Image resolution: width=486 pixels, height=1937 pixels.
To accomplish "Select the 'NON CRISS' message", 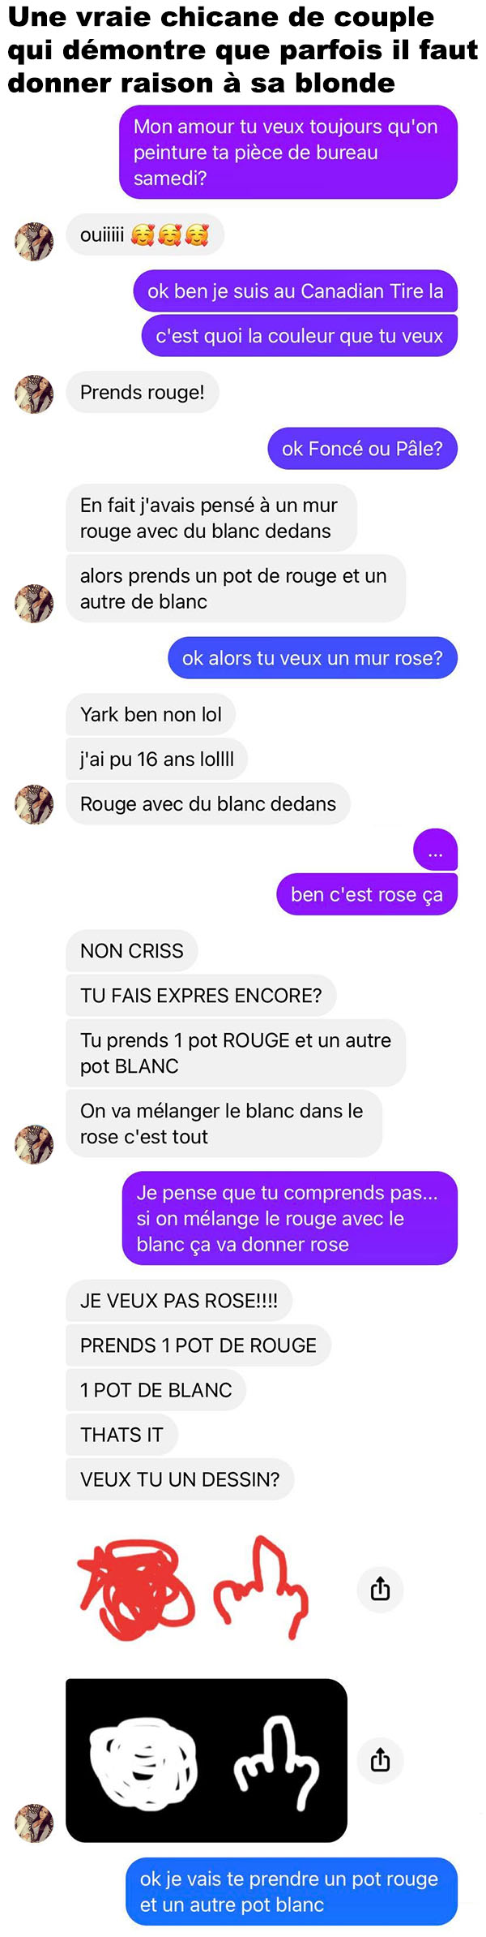I will (132, 951).
